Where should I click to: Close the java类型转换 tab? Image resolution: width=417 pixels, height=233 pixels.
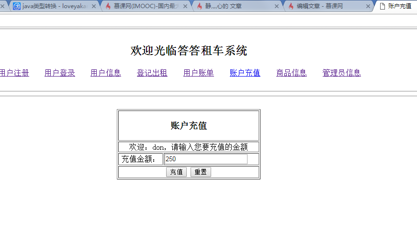[94, 6]
